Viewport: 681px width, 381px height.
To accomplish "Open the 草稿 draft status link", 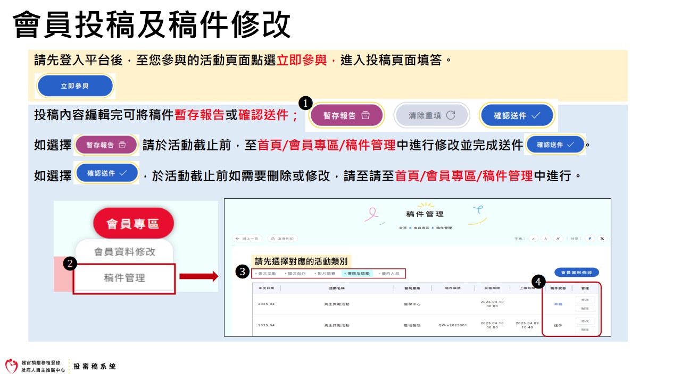I will coord(558,304).
